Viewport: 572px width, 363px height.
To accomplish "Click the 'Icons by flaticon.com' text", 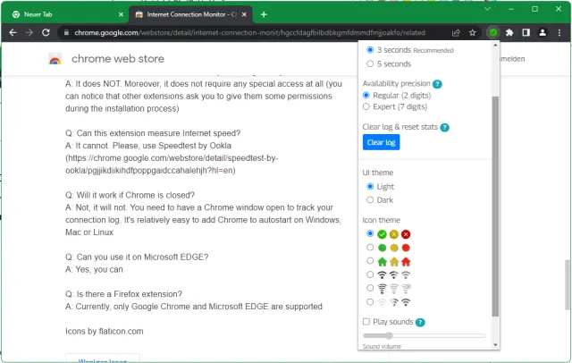I will [x=105, y=332].
